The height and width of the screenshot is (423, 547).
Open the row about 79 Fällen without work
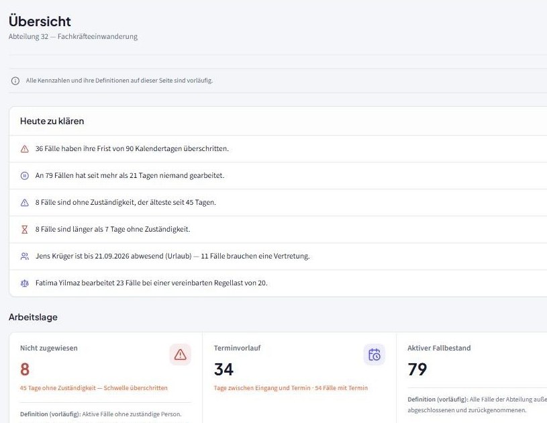pos(278,175)
